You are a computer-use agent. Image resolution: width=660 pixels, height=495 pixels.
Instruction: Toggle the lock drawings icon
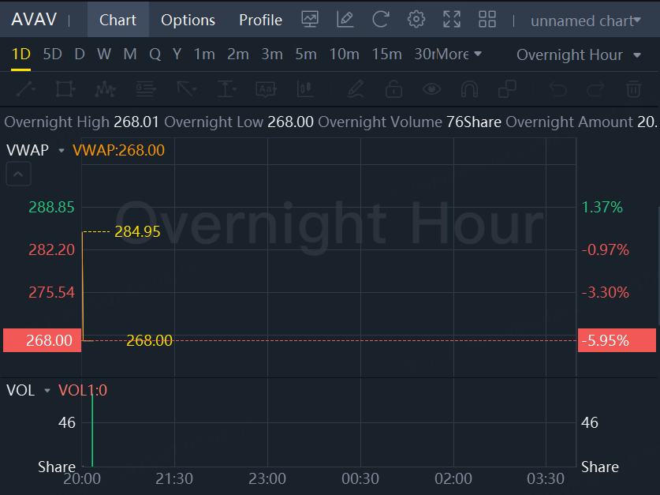click(393, 88)
